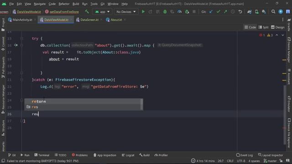Click the IDE update arrow icon

pos(281,12)
